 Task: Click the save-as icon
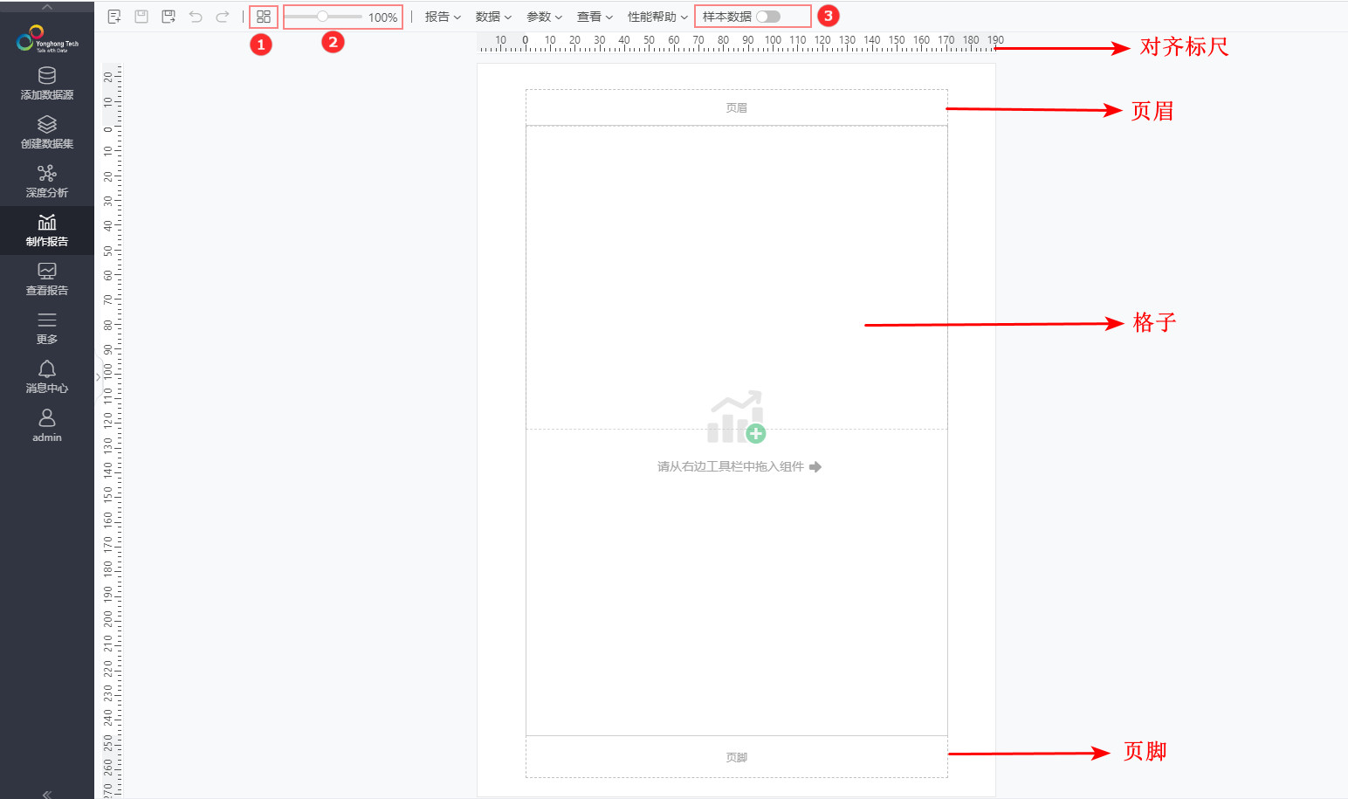[168, 17]
